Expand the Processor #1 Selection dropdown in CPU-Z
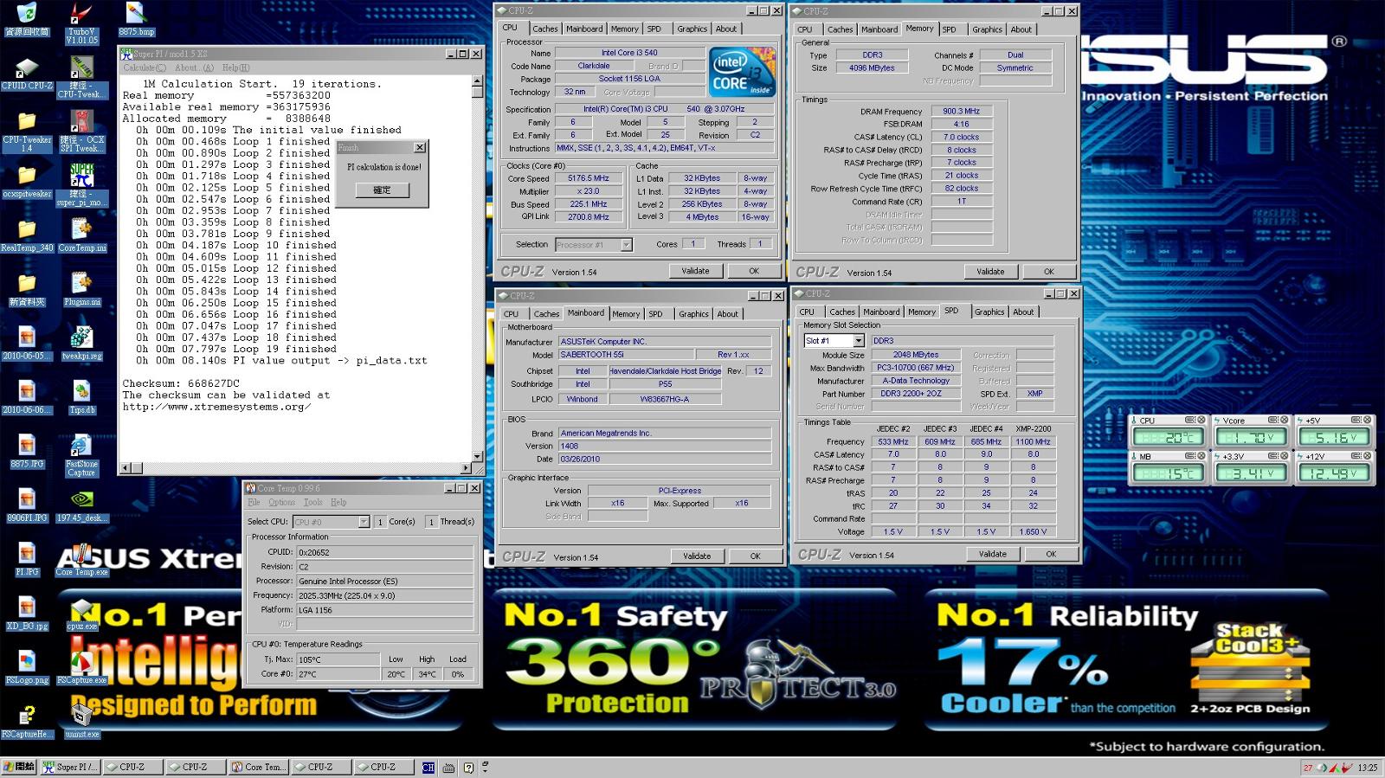Screen dimensions: 1385x778 [626, 245]
